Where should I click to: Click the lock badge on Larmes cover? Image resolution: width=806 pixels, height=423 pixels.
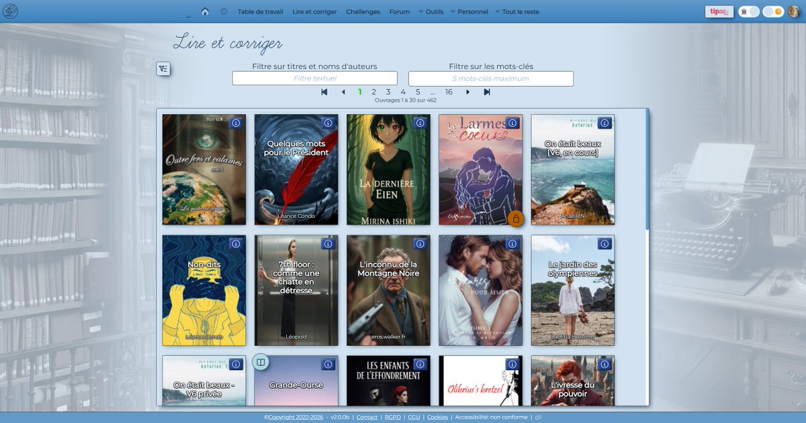tap(516, 219)
